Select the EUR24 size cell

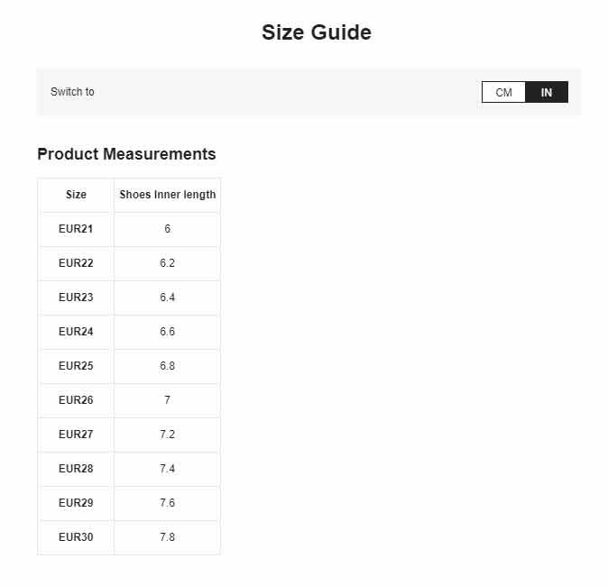(76, 332)
